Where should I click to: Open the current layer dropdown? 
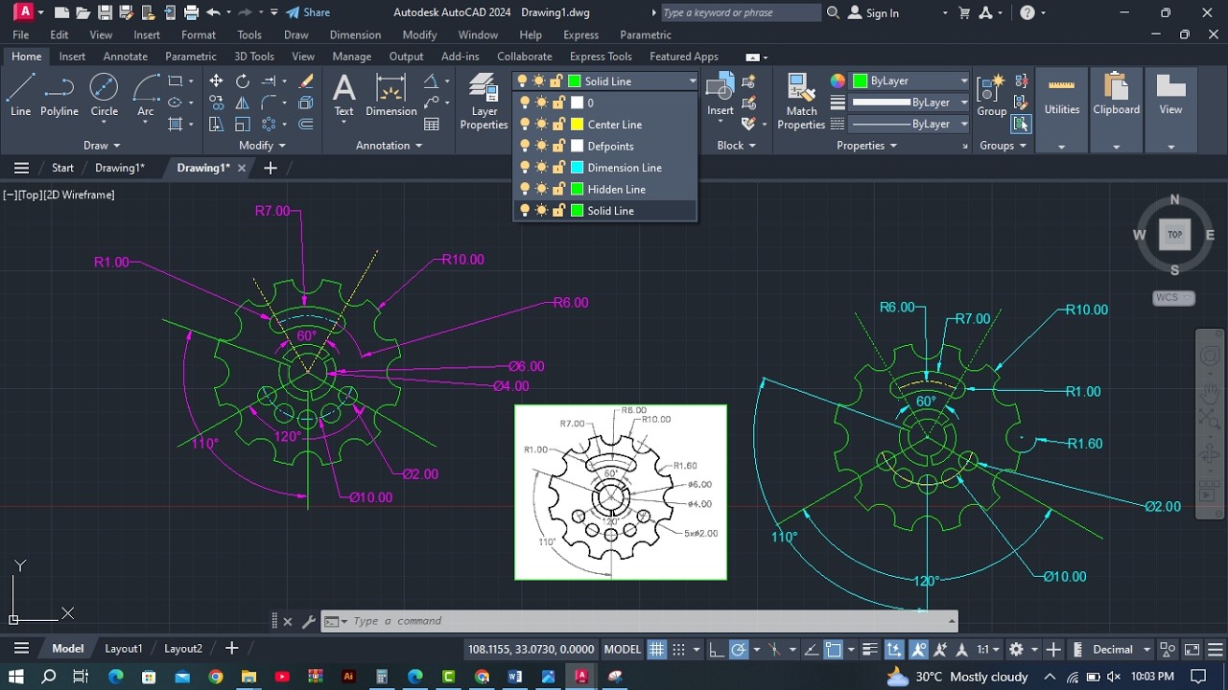pos(693,81)
